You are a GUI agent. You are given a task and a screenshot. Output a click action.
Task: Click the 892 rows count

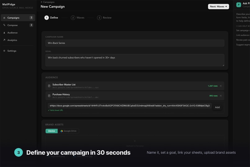213,96
